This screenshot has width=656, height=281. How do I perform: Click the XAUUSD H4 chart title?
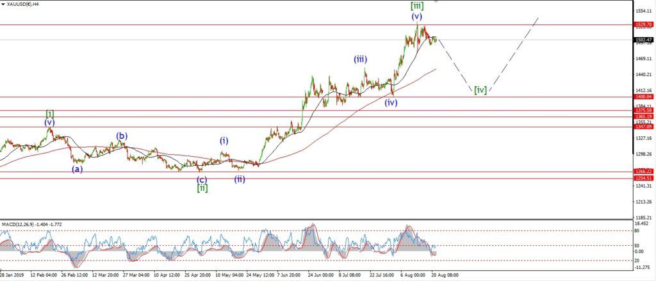22,4
